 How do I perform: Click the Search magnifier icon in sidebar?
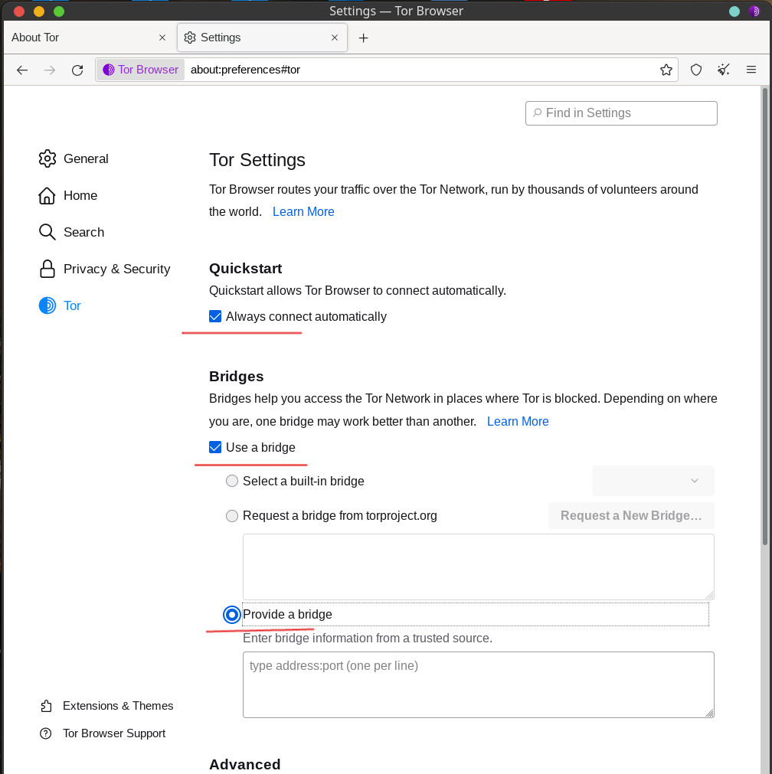(47, 232)
